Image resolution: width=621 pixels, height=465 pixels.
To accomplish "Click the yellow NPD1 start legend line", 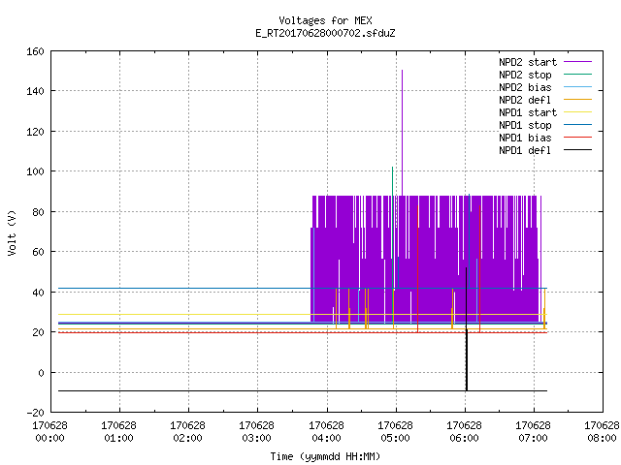I will 577,112.
